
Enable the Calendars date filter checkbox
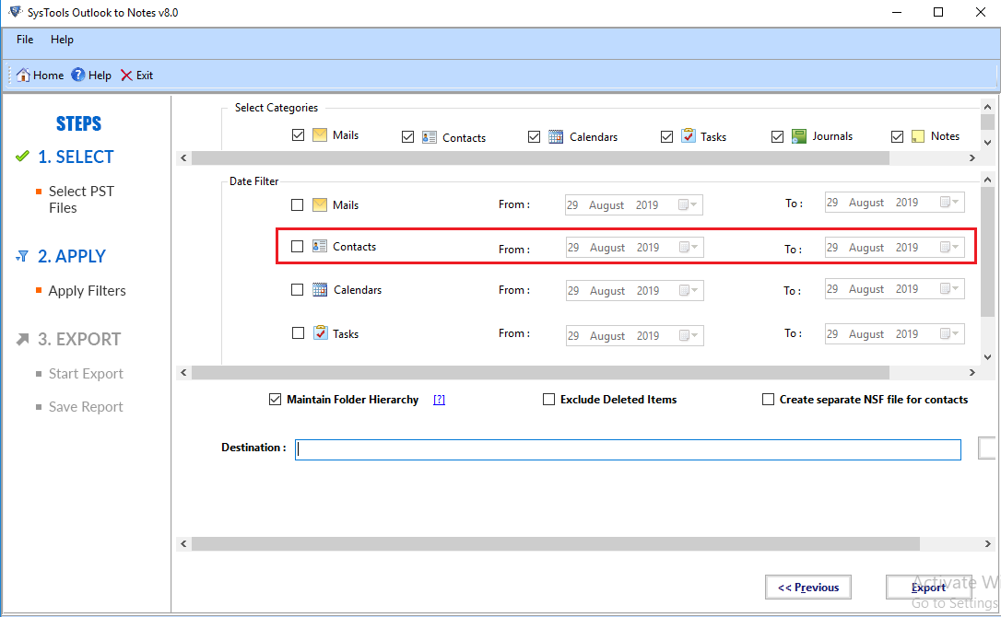(x=298, y=290)
